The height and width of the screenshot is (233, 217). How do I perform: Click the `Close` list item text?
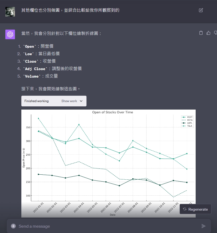tap(40, 61)
